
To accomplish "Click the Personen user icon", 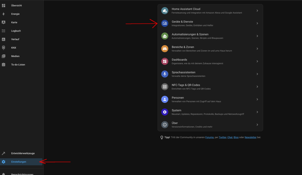I will coord(165,99).
